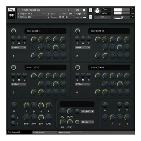Open the wrench edit mode icon

pos(11,10)
